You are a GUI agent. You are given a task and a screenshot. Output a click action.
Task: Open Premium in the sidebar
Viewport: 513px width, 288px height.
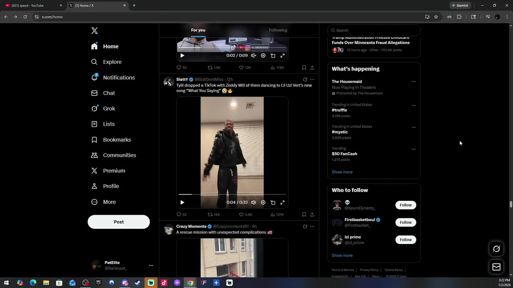108,170
